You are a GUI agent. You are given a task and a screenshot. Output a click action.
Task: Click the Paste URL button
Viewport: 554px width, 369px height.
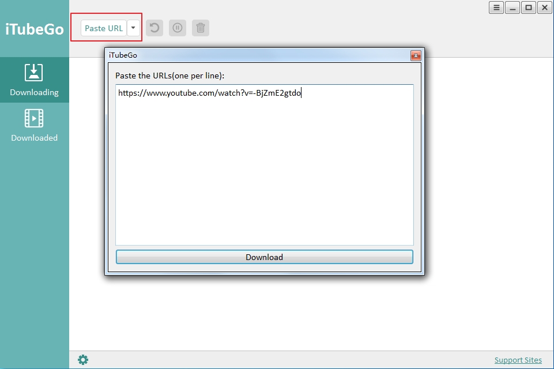(x=104, y=28)
